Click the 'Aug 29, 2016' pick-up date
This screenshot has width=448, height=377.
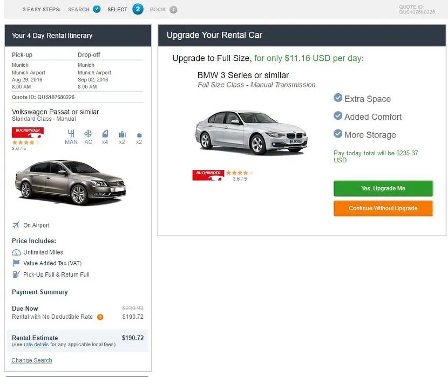27,80
